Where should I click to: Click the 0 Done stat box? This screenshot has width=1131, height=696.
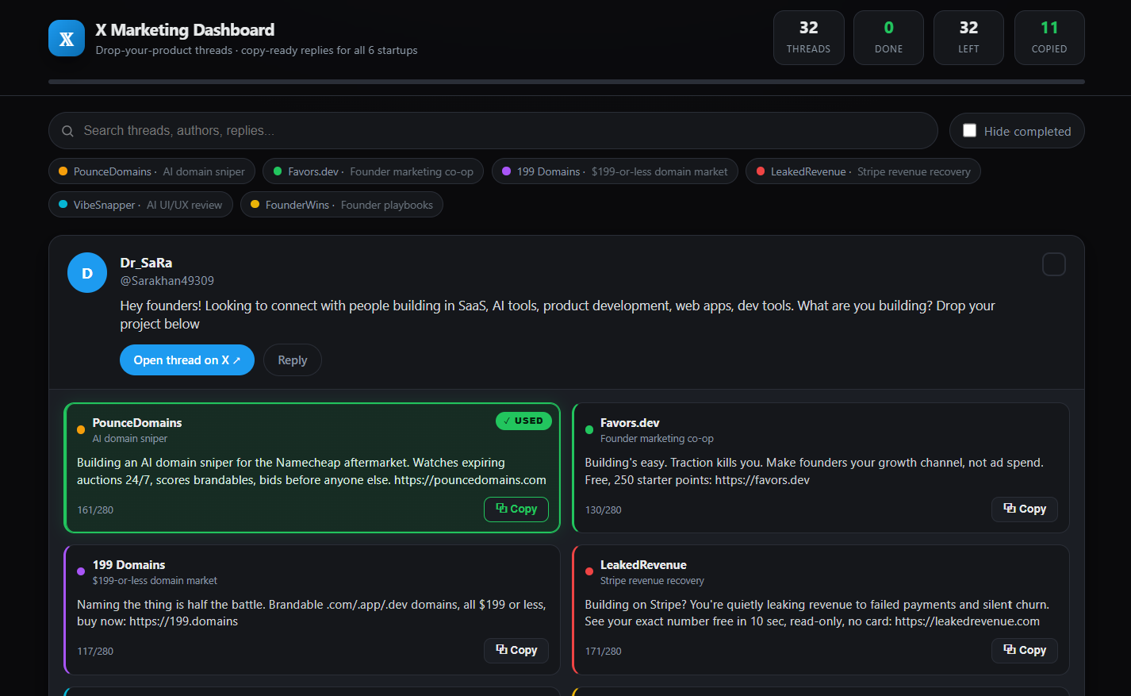(x=888, y=37)
